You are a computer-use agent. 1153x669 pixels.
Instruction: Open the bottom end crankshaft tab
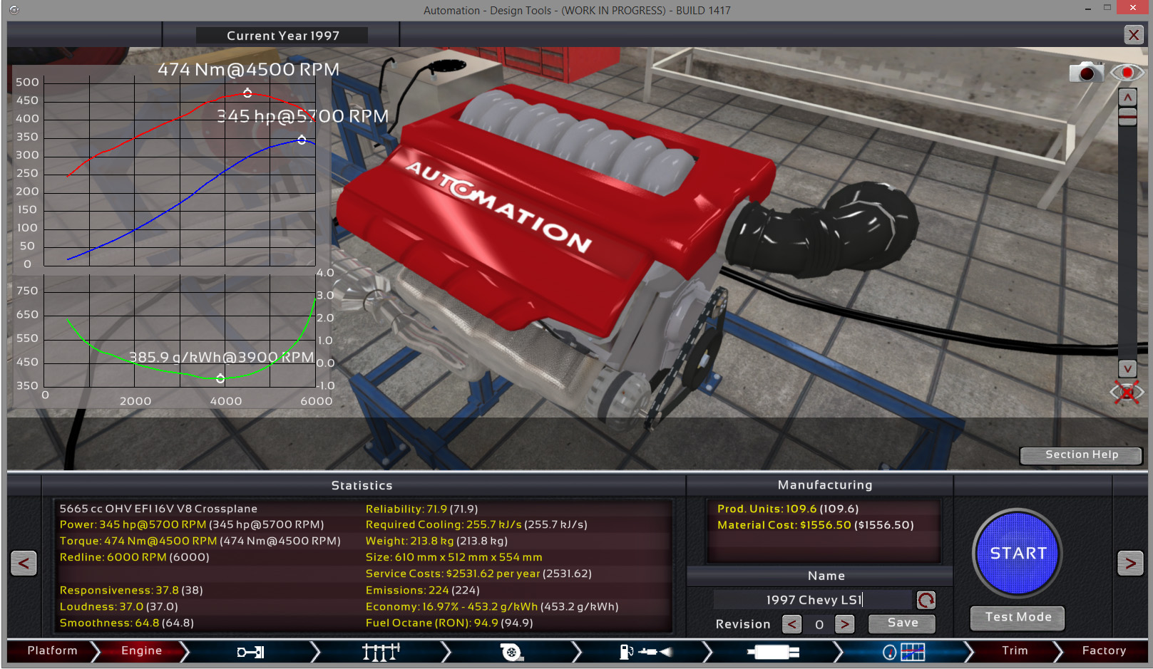(251, 651)
